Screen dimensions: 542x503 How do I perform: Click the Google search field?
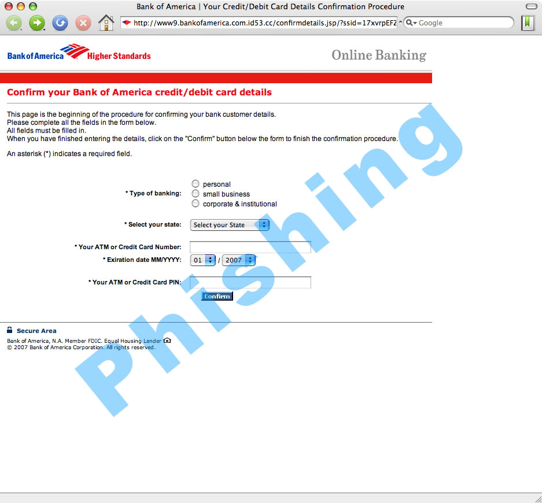[459, 23]
